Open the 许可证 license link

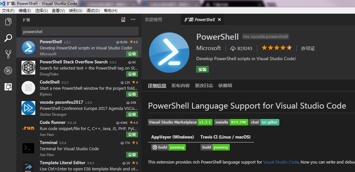pyautogui.click(x=308, y=48)
